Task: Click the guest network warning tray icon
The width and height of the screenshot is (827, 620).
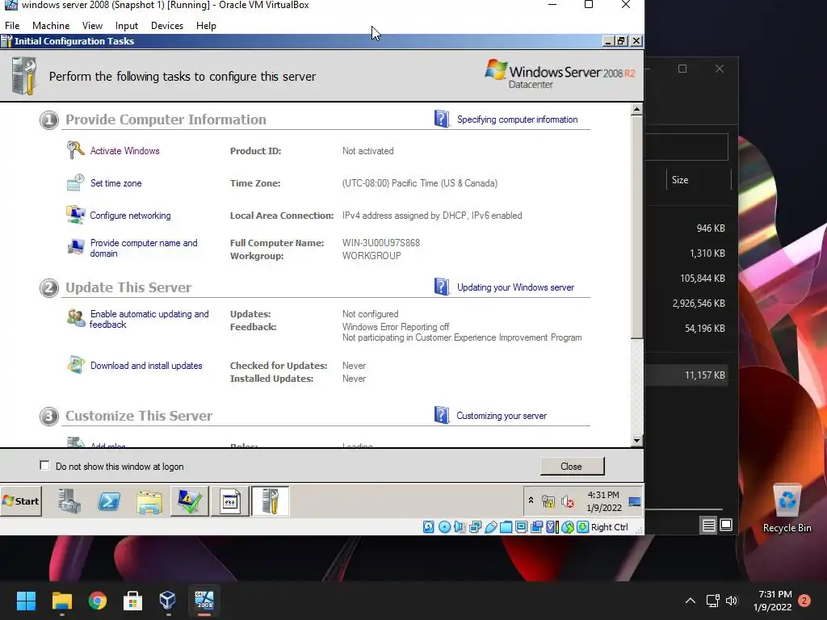Action: [x=548, y=501]
